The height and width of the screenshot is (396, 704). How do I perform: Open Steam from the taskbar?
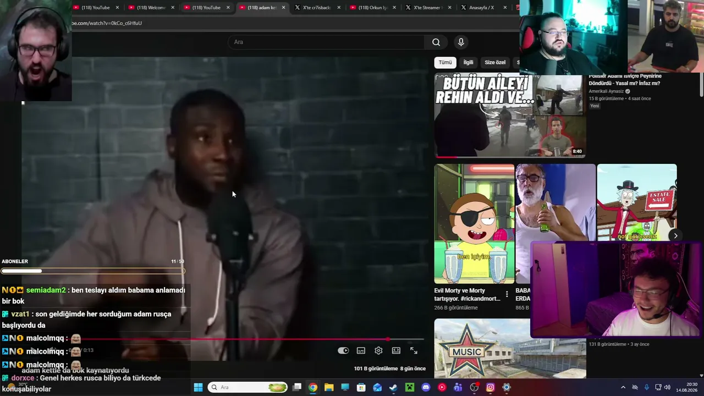click(x=393, y=387)
